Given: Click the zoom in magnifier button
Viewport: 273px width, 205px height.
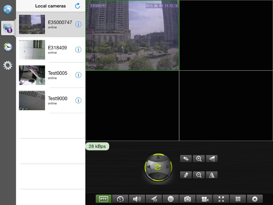Looking at the screenshot, I should (x=199, y=159).
